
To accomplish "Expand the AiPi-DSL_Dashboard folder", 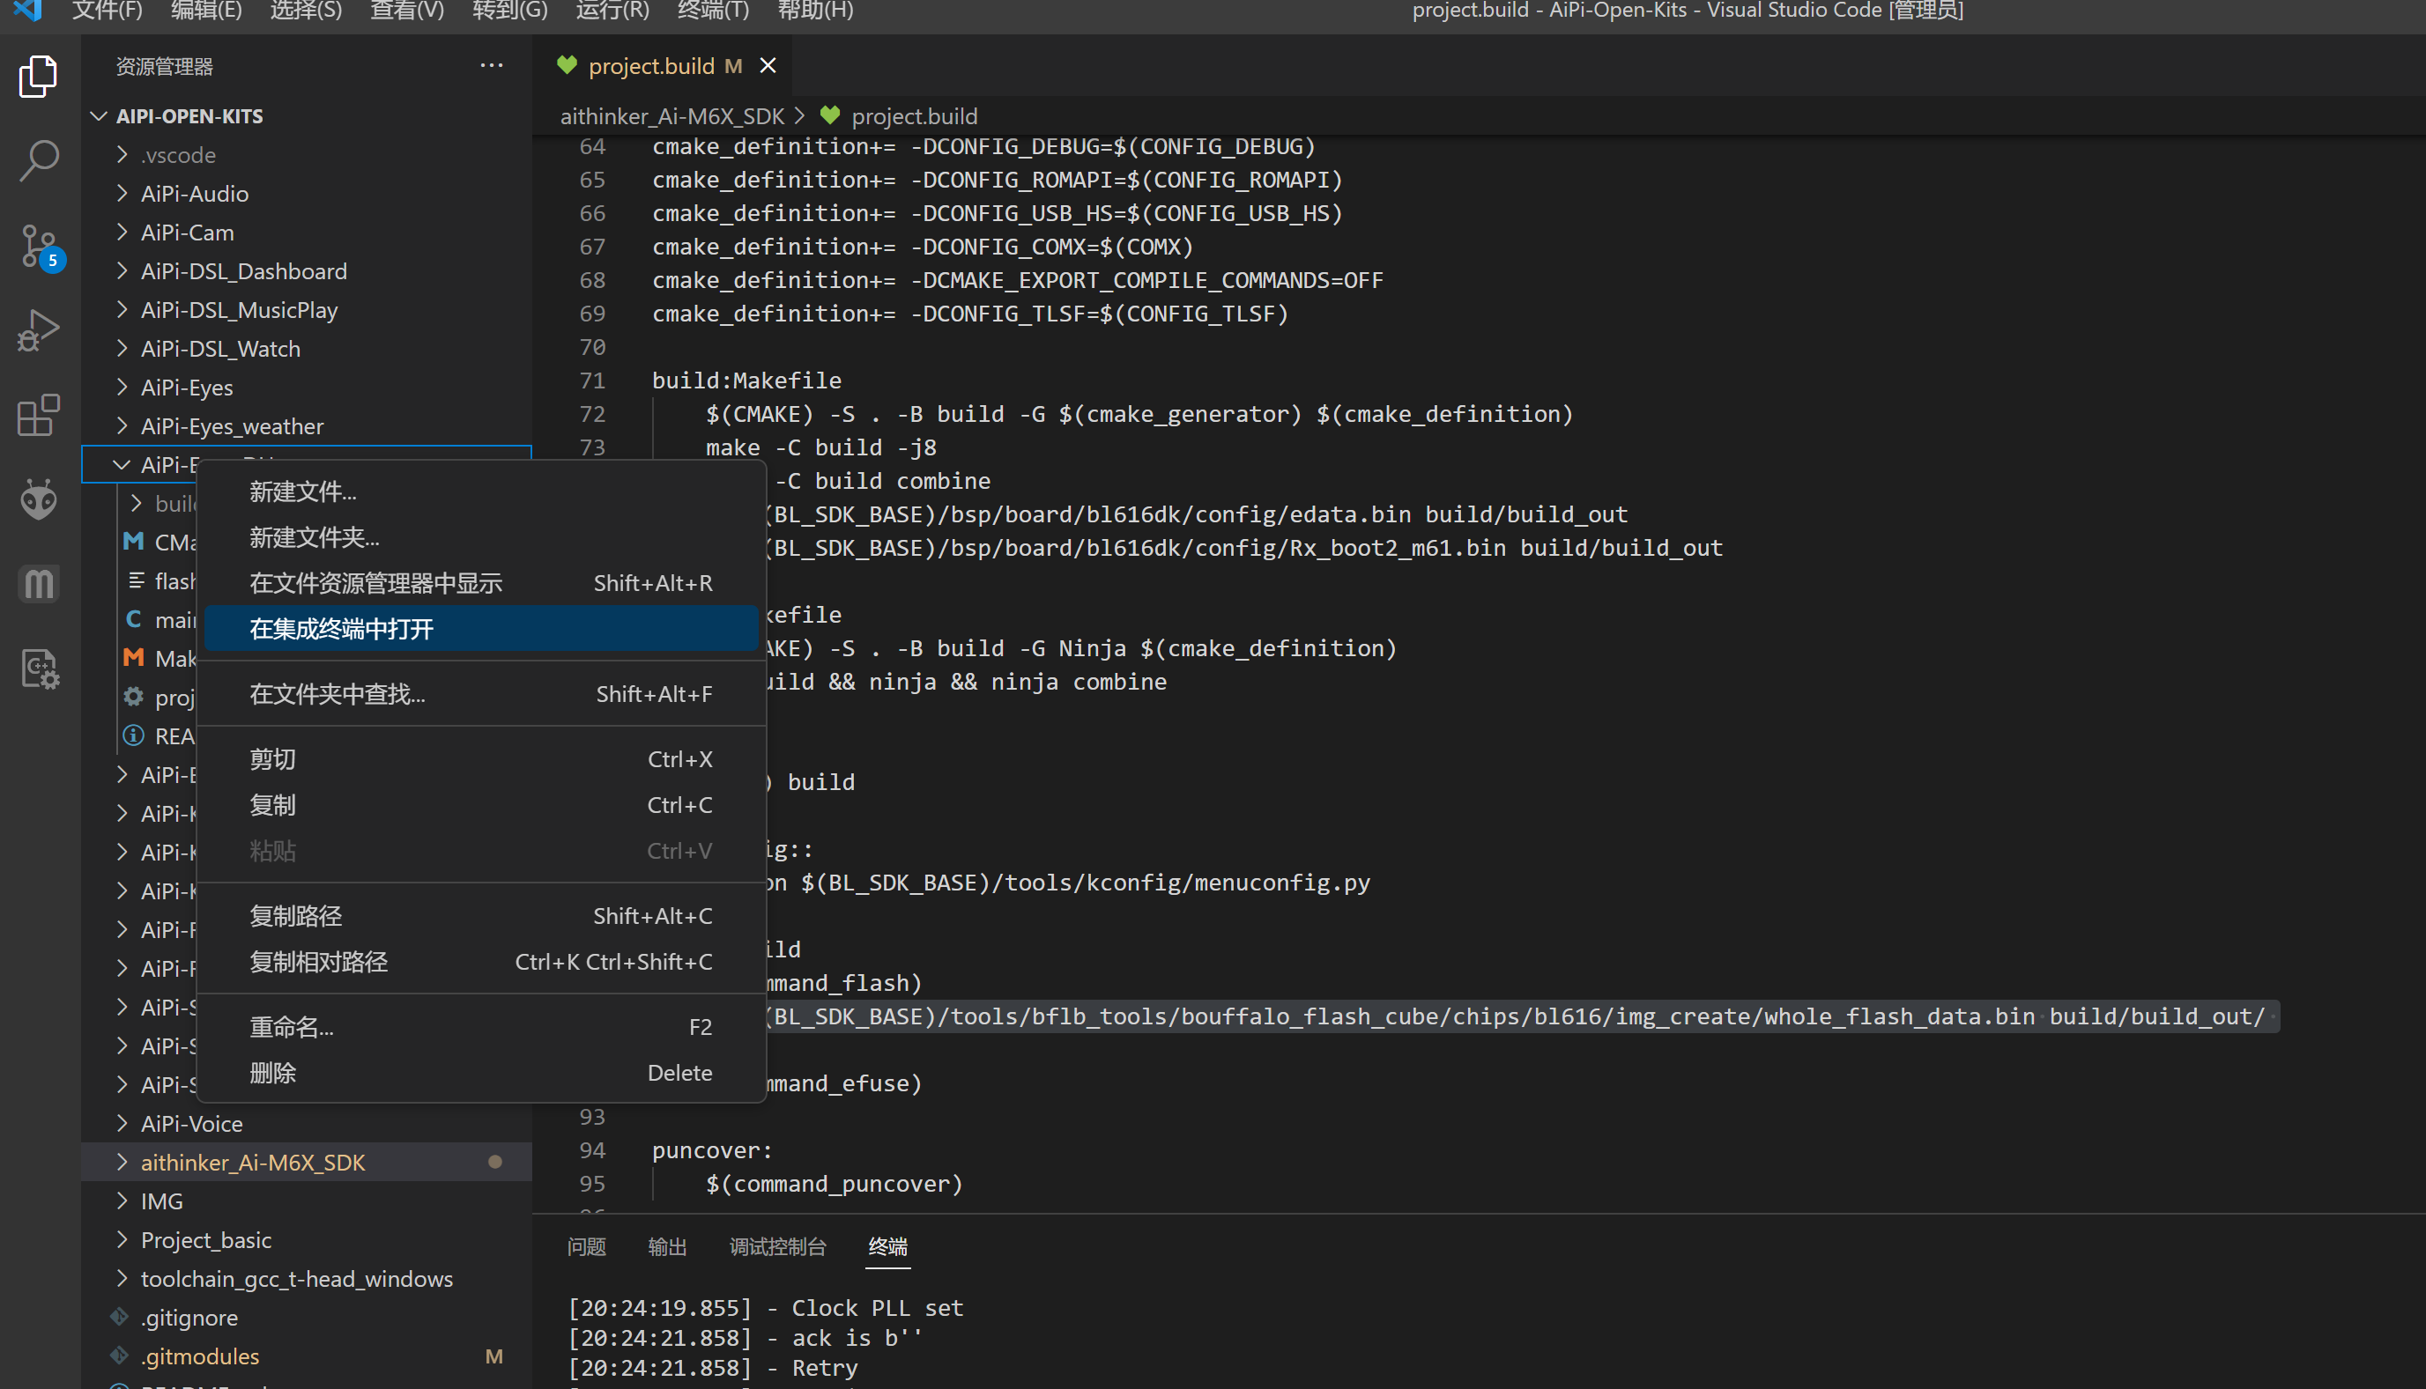I will [x=122, y=271].
